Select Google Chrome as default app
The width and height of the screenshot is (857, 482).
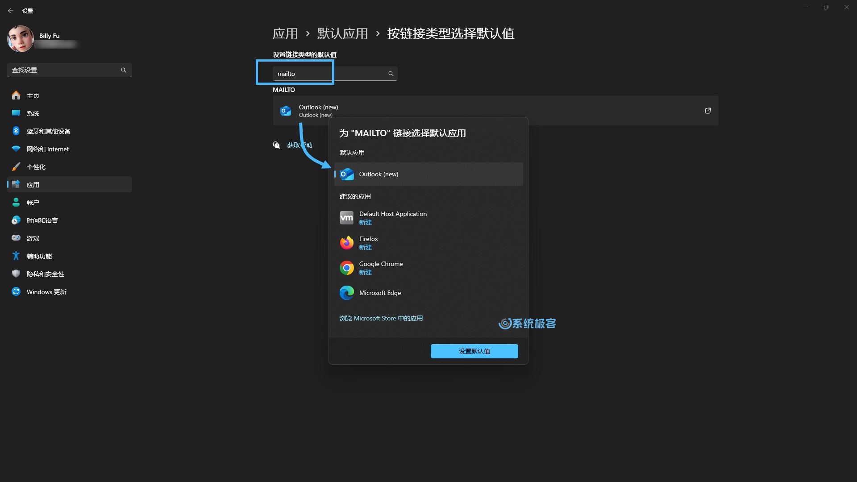(x=428, y=267)
